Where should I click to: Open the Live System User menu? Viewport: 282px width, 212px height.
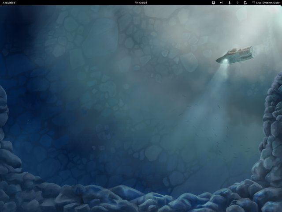266,3
